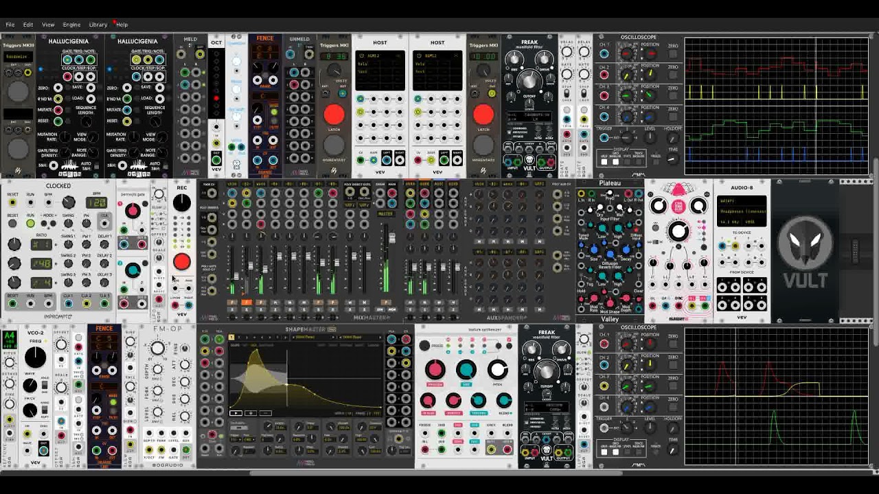Click red LATCH button on first Triggers MKI
This screenshot has width=879, height=494.
[x=334, y=115]
